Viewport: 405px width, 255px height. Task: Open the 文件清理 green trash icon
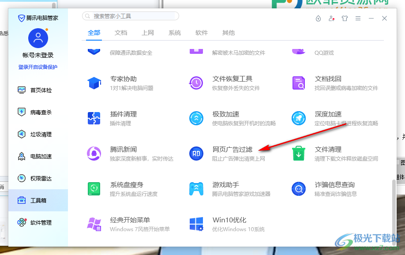(299, 154)
